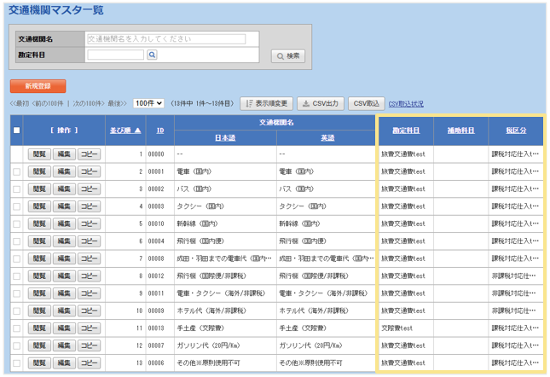Screen dimensions: 550x377
Task: Click the 勘定科目 input field
Action: click(116, 55)
